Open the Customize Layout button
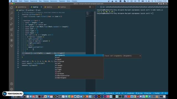This screenshot has height=99, width=177. pos(166,4)
